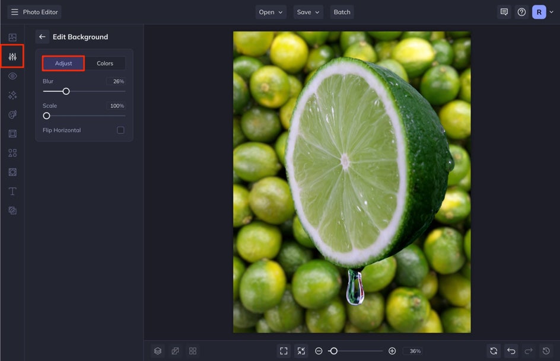Screen dimensions: 560x361
Task: Click the flatten layers icon in bottom bar
Action: pos(175,351)
